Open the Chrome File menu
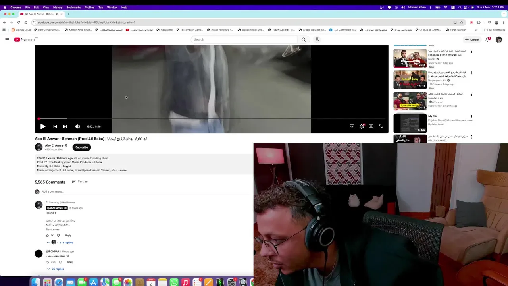Screen dimensions: 508x286 [x=28, y=7]
